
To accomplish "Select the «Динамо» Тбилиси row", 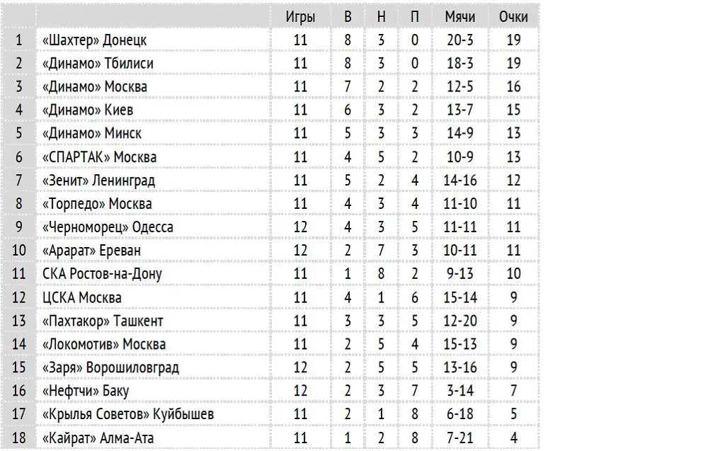I will (x=270, y=64).
